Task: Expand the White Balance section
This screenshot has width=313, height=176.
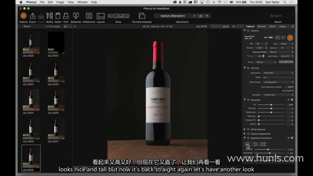Action: coord(245,129)
